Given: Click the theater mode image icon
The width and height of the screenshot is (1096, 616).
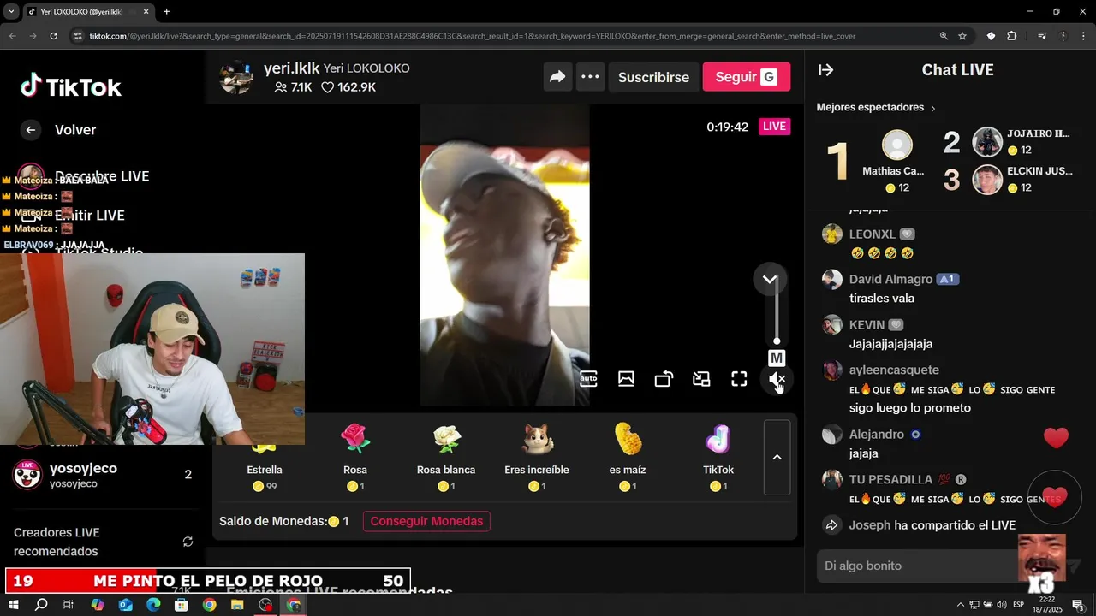Looking at the screenshot, I should (626, 379).
